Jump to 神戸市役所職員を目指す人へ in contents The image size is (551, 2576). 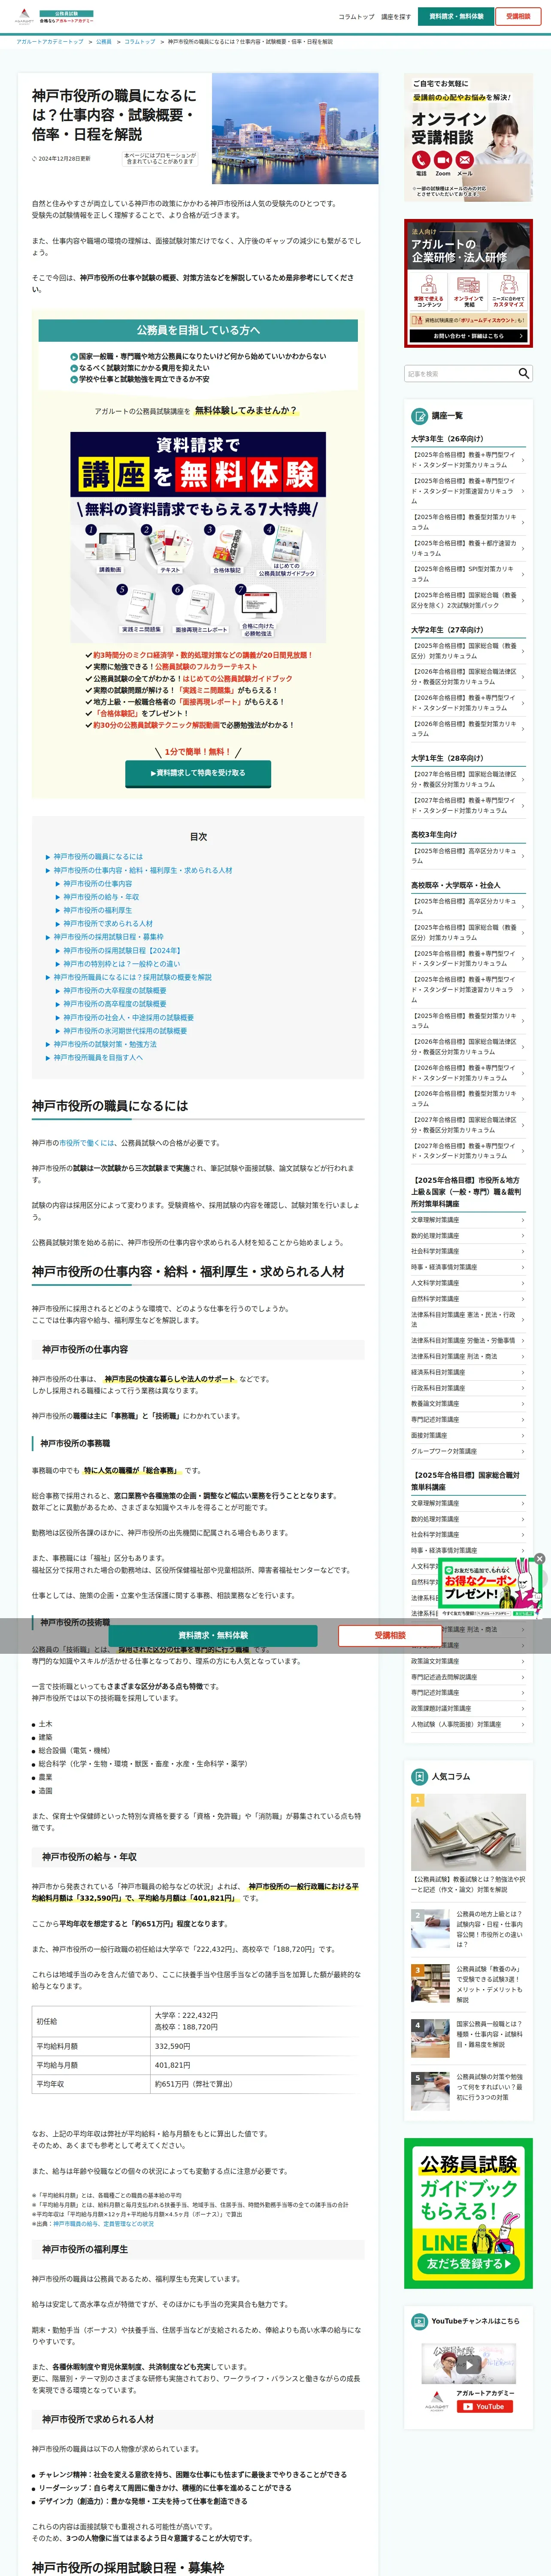pos(98,1058)
